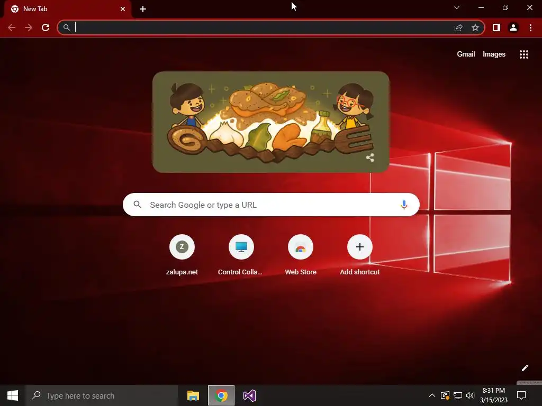Open the profile avatar menu

513,27
